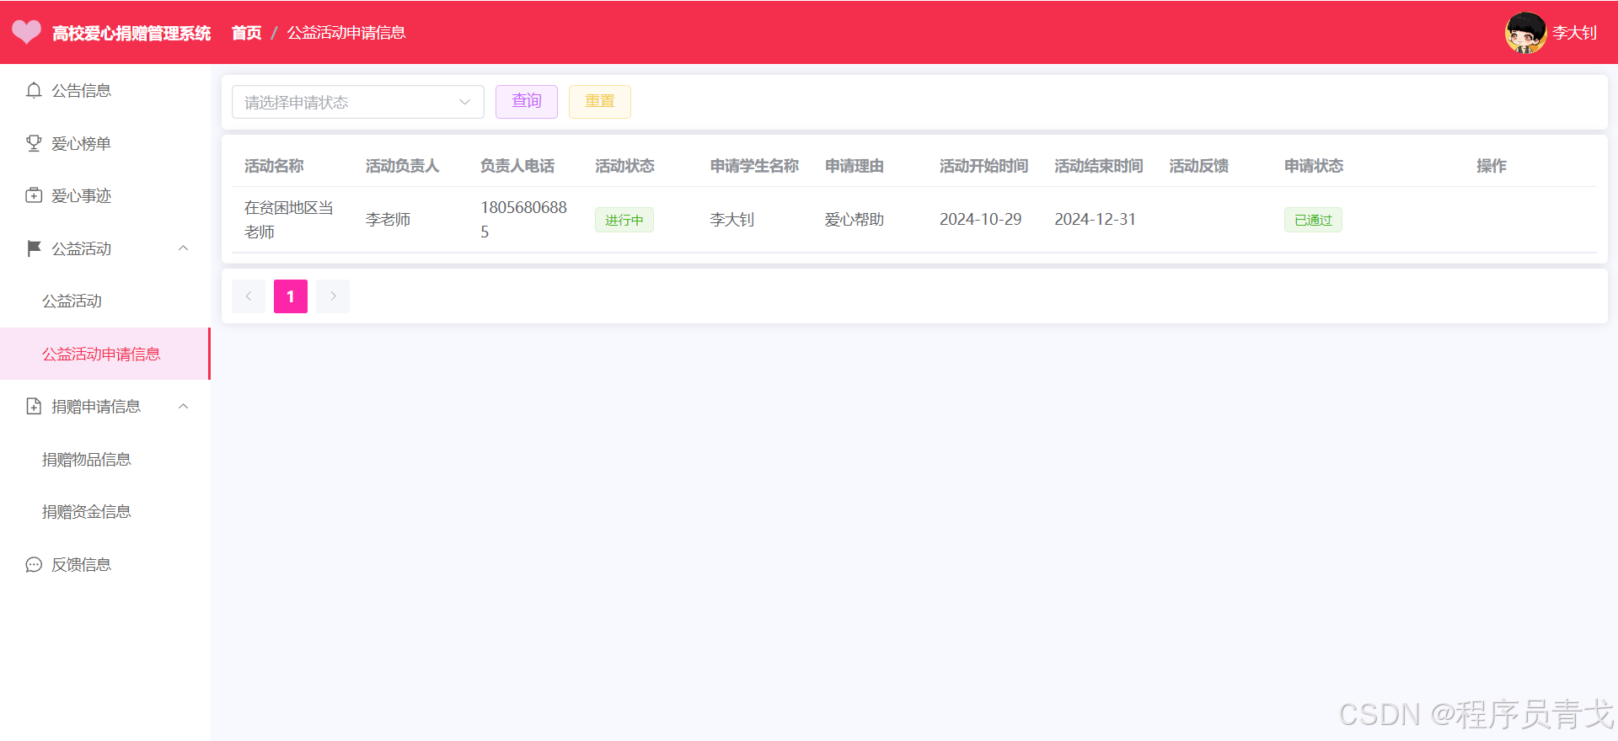The height and width of the screenshot is (741, 1618).
Task: Click the 爱心帮助 reason cell
Action: click(x=855, y=219)
